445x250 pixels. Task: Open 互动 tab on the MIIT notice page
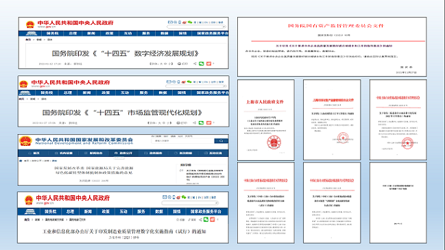pyautogui.click(x=123, y=212)
